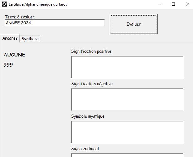
Task: Focus the Symbole mystique text area
Action: pyautogui.click(x=127, y=132)
